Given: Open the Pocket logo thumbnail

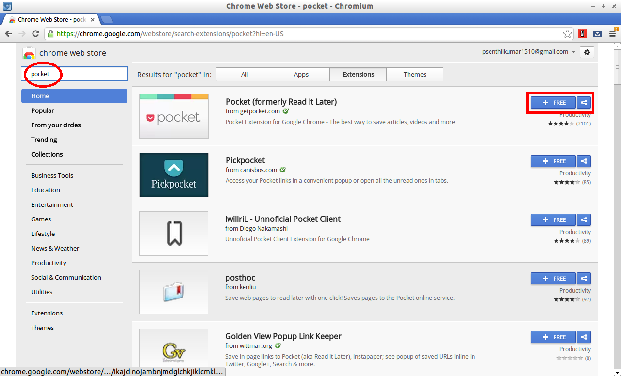Looking at the screenshot, I should (174, 116).
